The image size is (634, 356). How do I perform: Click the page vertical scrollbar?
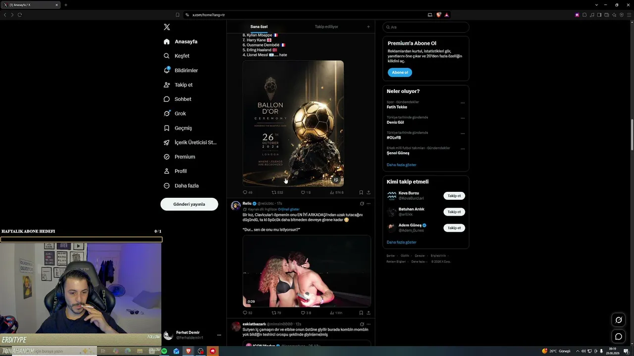click(632, 134)
